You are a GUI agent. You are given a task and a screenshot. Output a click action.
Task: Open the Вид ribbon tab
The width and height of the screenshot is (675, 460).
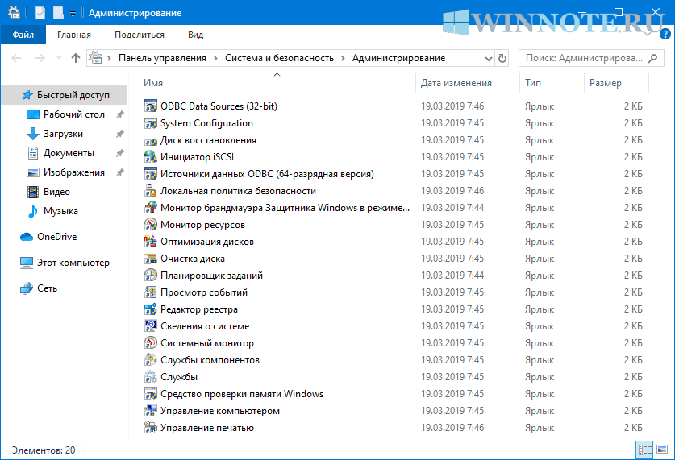[x=195, y=35]
